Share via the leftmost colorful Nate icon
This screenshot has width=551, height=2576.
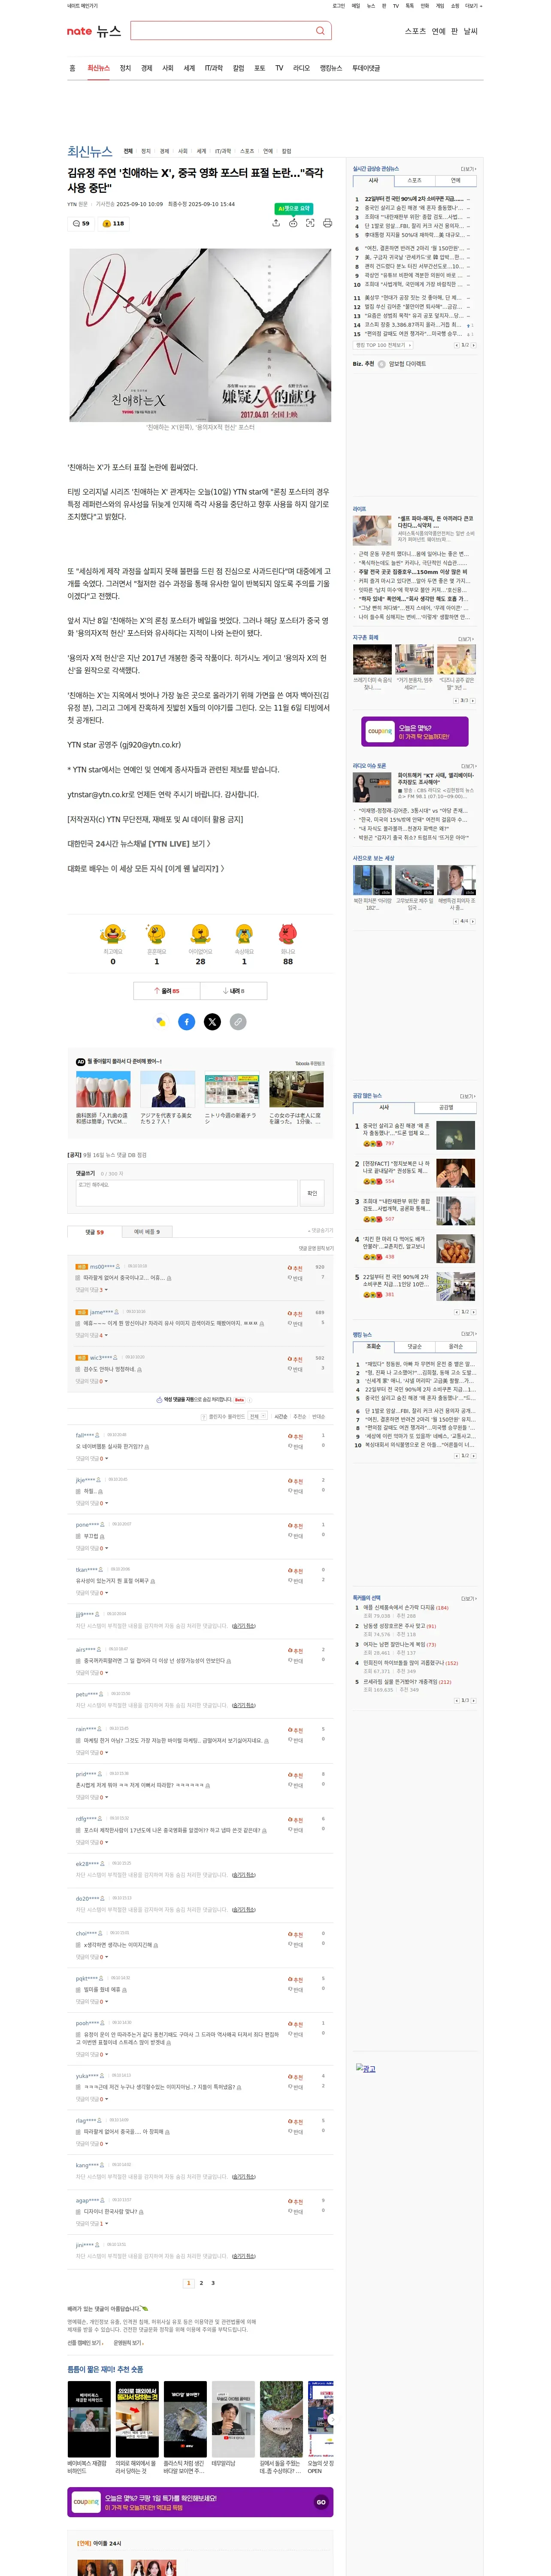pyautogui.click(x=161, y=1021)
